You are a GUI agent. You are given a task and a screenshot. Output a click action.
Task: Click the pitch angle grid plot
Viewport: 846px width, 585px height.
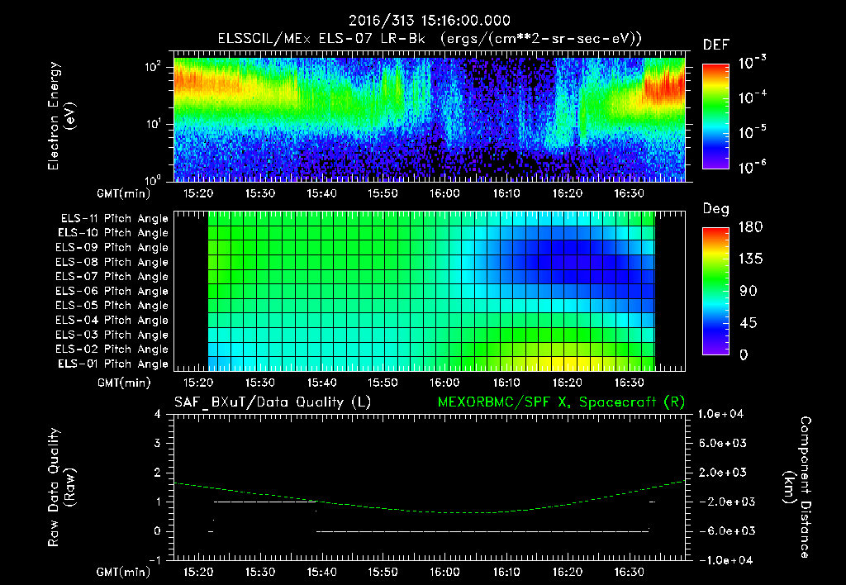click(430, 291)
